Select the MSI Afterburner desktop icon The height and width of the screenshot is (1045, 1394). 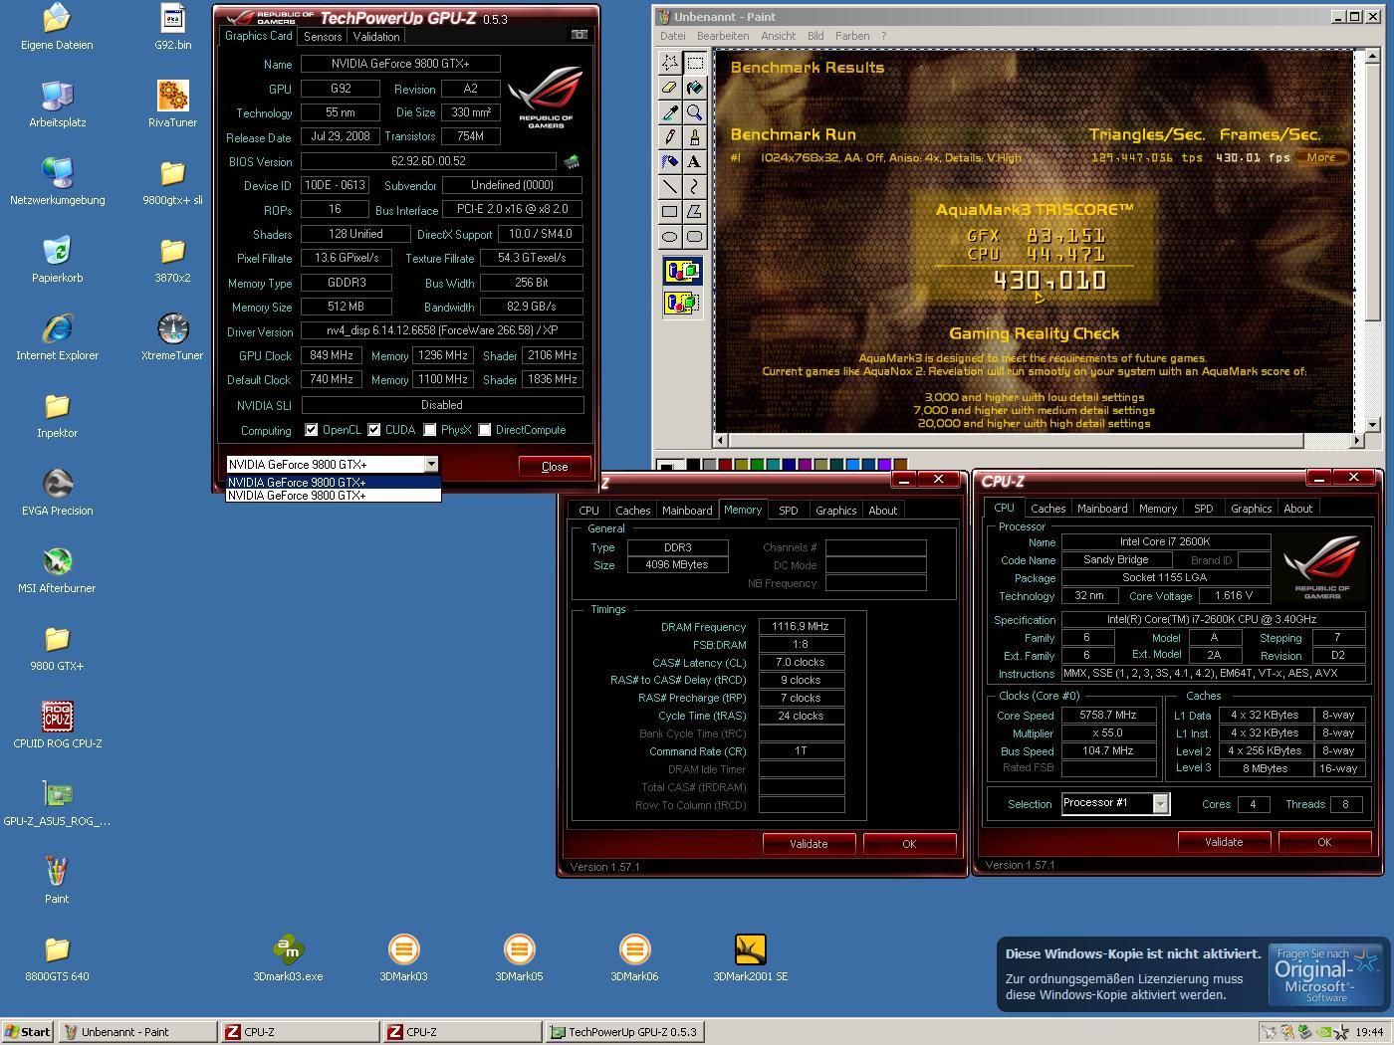tap(57, 570)
